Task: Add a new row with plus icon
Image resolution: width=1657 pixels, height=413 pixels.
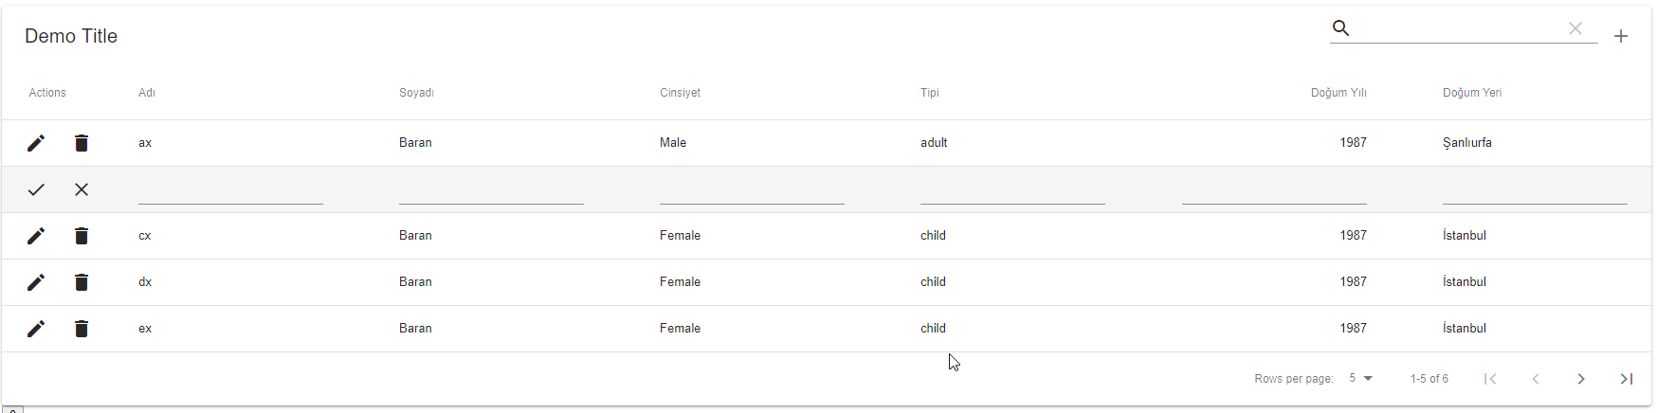Action: pos(1621,36)
